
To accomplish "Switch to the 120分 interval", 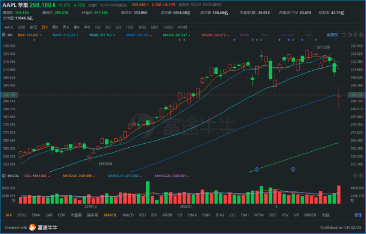I will pyautogui.click(x=168, y=27).
